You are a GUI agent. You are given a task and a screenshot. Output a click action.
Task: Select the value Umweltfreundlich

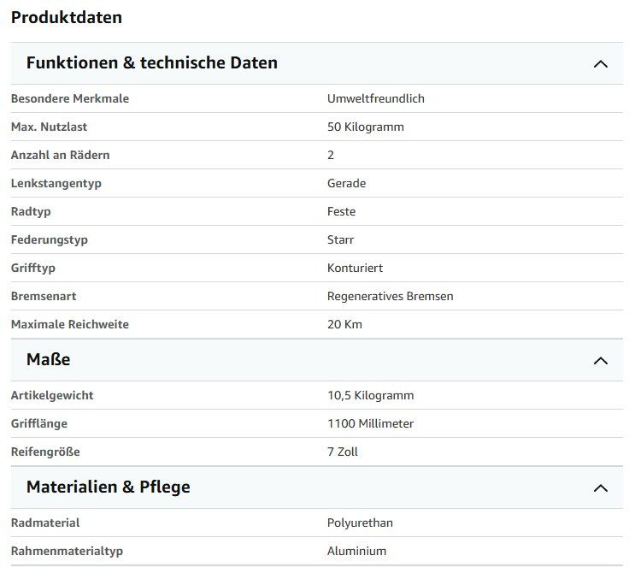(x=376, y=98)
